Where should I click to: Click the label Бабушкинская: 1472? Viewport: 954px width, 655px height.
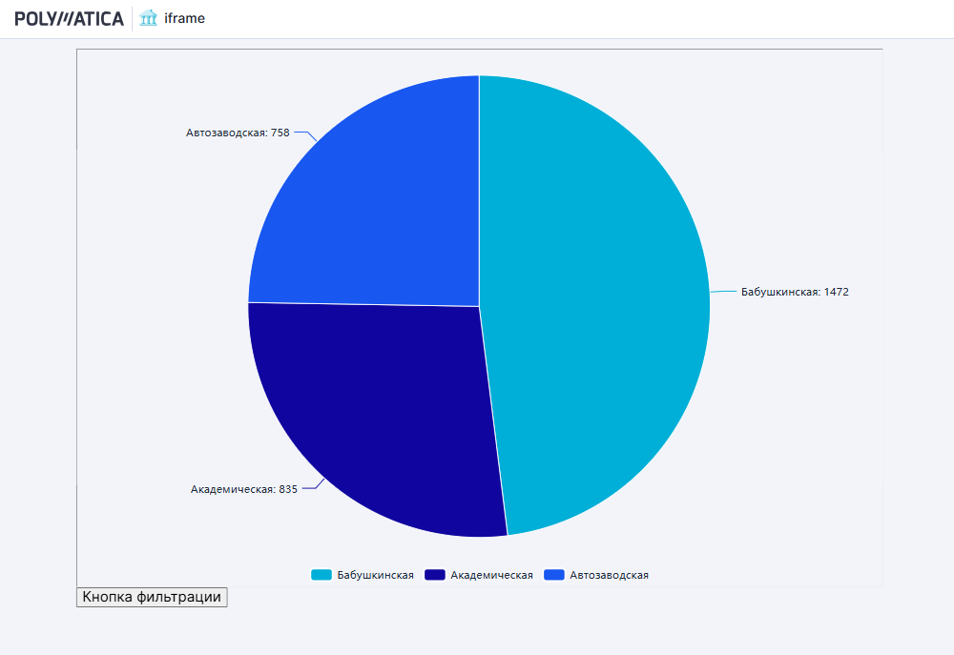[795, 292]
